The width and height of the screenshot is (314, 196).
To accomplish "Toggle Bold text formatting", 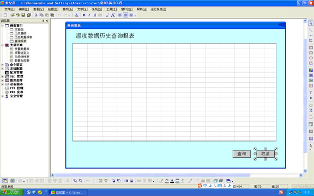I will click(84, 15).
